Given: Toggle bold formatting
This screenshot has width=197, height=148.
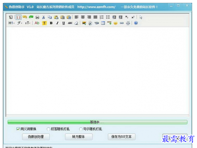Looking at the screenshot, I should click(x=51, y=23).
